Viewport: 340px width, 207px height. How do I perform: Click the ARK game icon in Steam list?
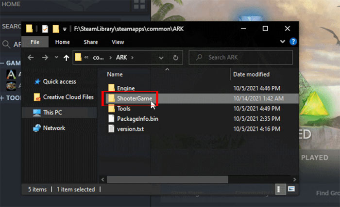pos(11,74)
